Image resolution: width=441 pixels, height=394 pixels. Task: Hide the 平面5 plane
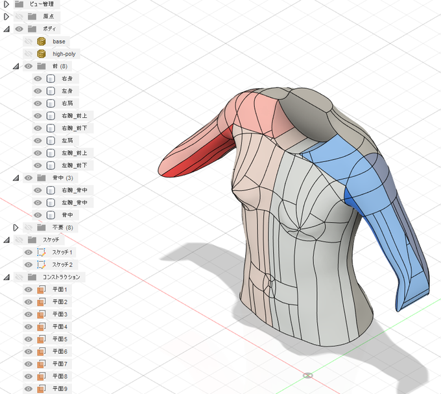tap(29, 339)
